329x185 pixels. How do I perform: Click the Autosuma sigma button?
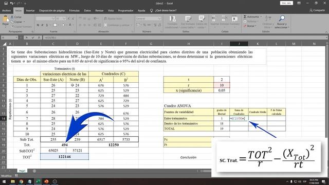tap(251, 16)
